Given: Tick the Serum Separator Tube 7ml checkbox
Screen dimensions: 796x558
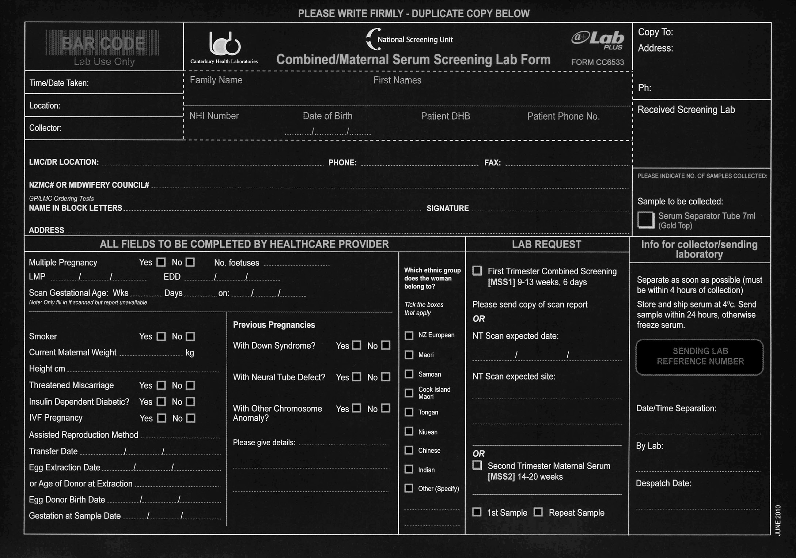Looking at the screenshot, I should [x=645, y=220].
